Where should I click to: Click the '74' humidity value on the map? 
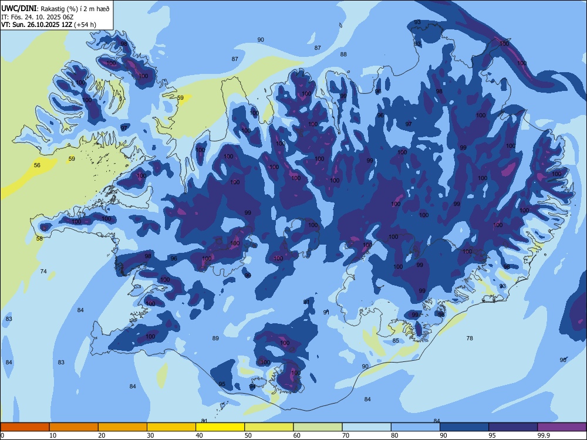[x=43, y=271]
